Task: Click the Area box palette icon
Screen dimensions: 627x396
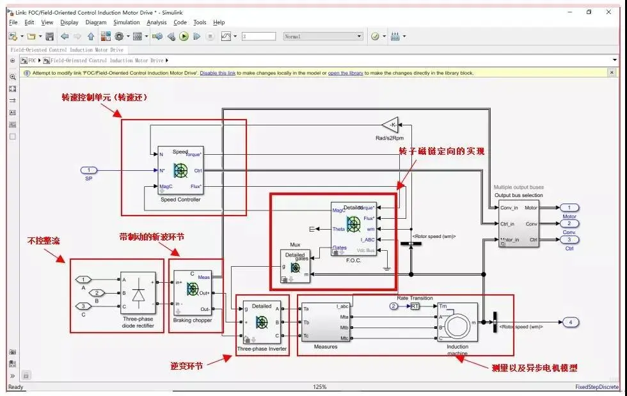Action: (12, 137)
